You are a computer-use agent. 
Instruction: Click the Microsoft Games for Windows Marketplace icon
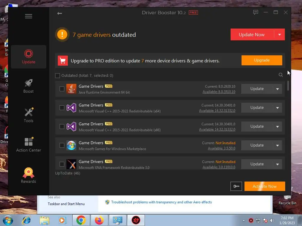71,145
